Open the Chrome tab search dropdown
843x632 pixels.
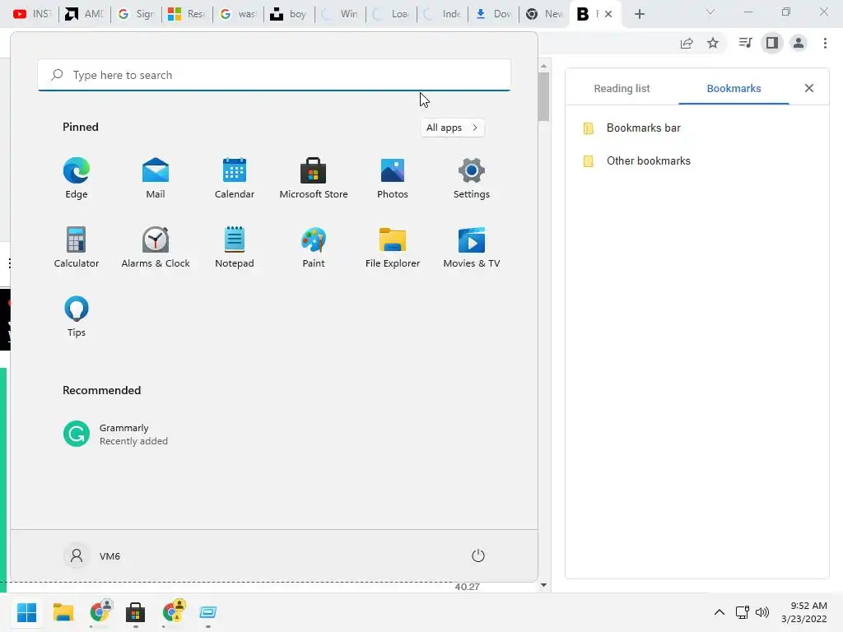[x=710, y=12]
